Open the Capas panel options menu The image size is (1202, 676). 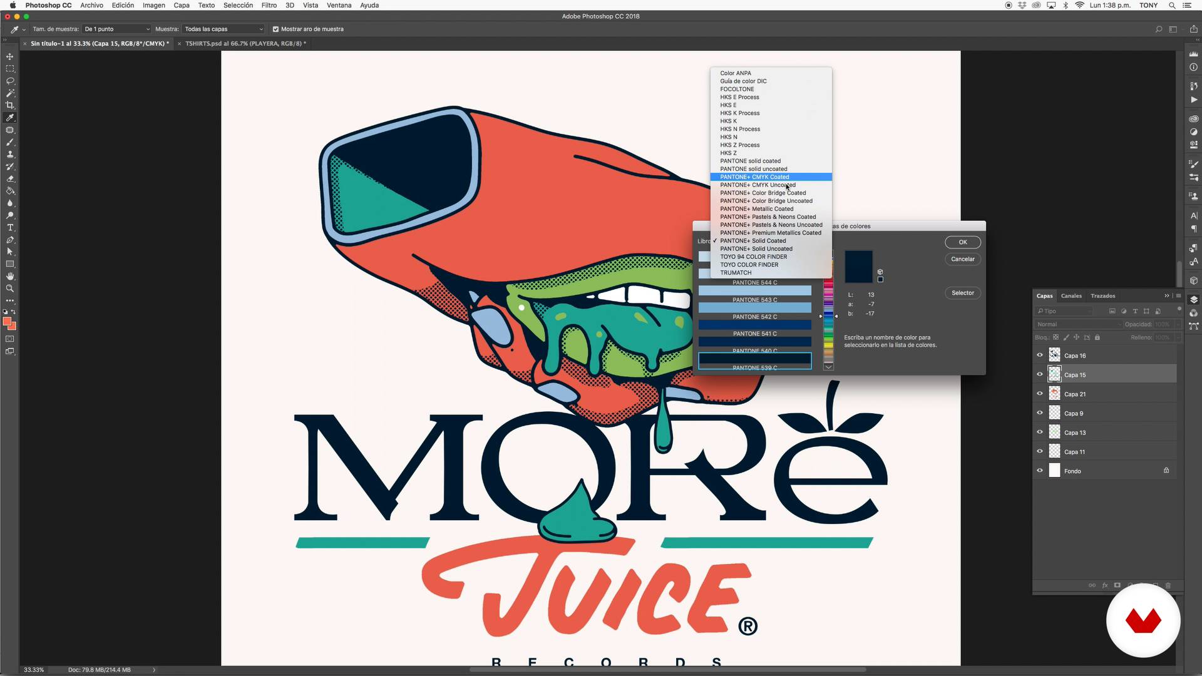tap(1178, 295)
